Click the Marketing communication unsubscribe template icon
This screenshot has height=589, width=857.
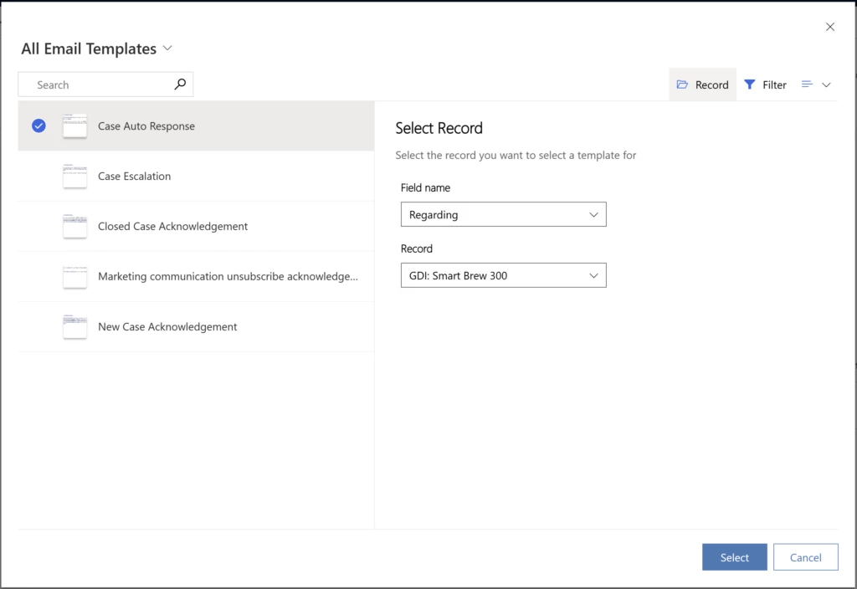(x=74, y=276)
